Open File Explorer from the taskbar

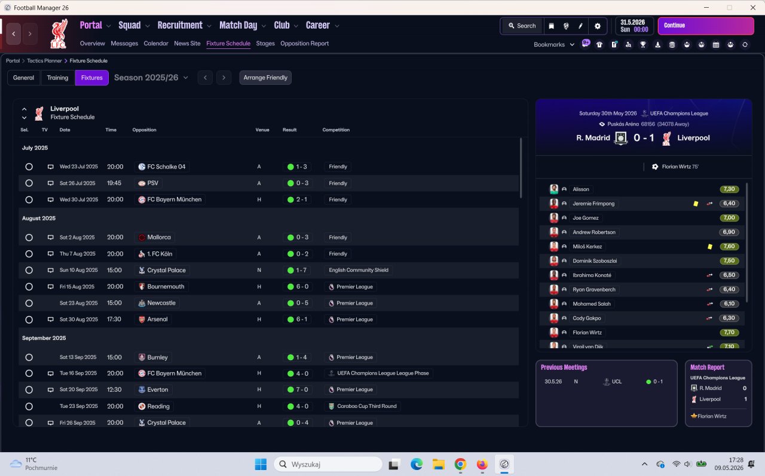point(438,464)
